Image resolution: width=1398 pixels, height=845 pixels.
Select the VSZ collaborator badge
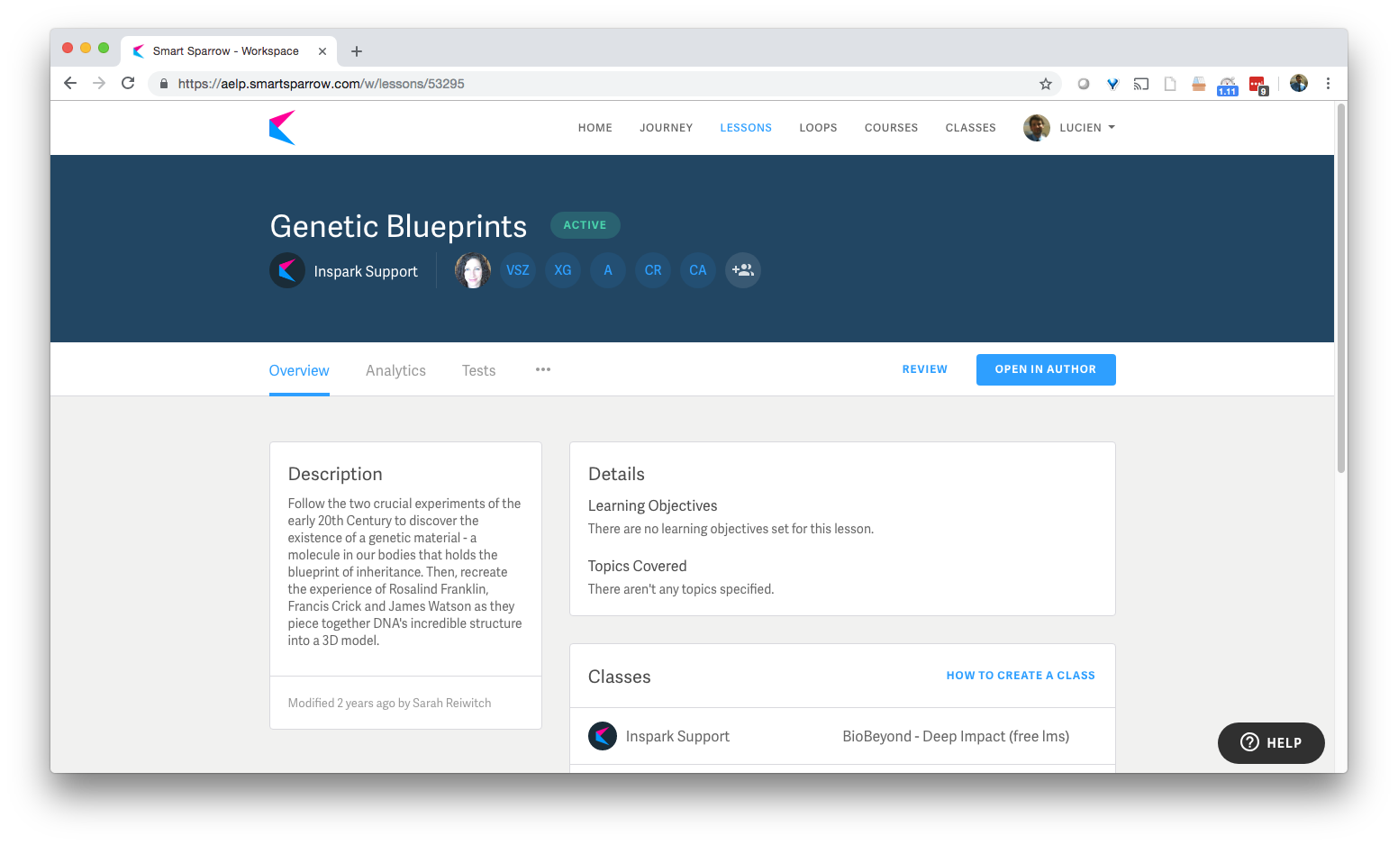point(518,270)
